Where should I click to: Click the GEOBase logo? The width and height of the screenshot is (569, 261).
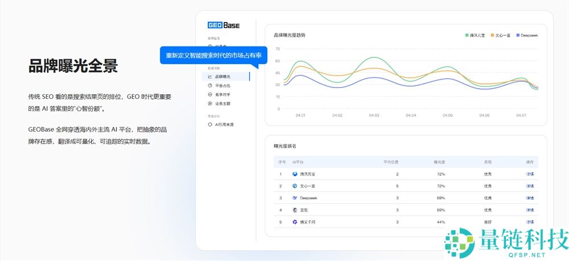(224, 26)
